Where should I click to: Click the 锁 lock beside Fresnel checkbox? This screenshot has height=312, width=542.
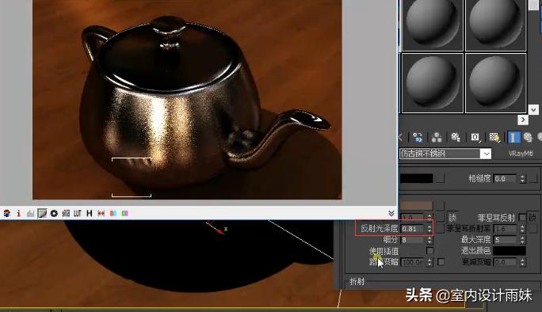point(532,218)
